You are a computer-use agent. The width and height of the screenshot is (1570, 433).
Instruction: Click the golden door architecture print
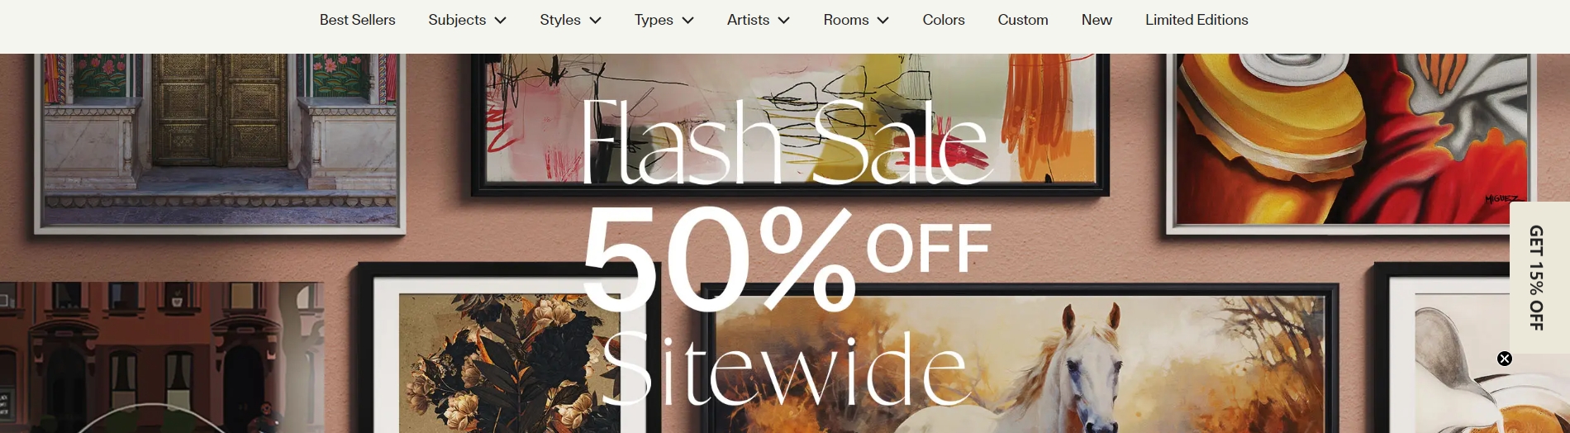coord(220,140)
